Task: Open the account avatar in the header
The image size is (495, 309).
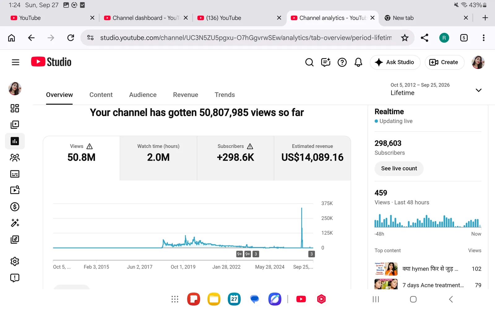Action: 478,62
